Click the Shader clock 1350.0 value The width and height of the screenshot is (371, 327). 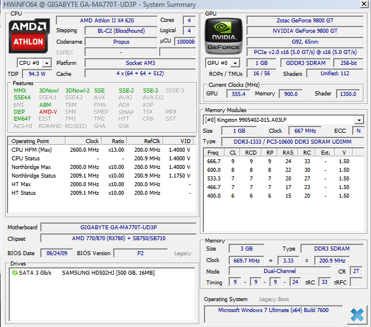pyautogui.click(x=348, y=94)
